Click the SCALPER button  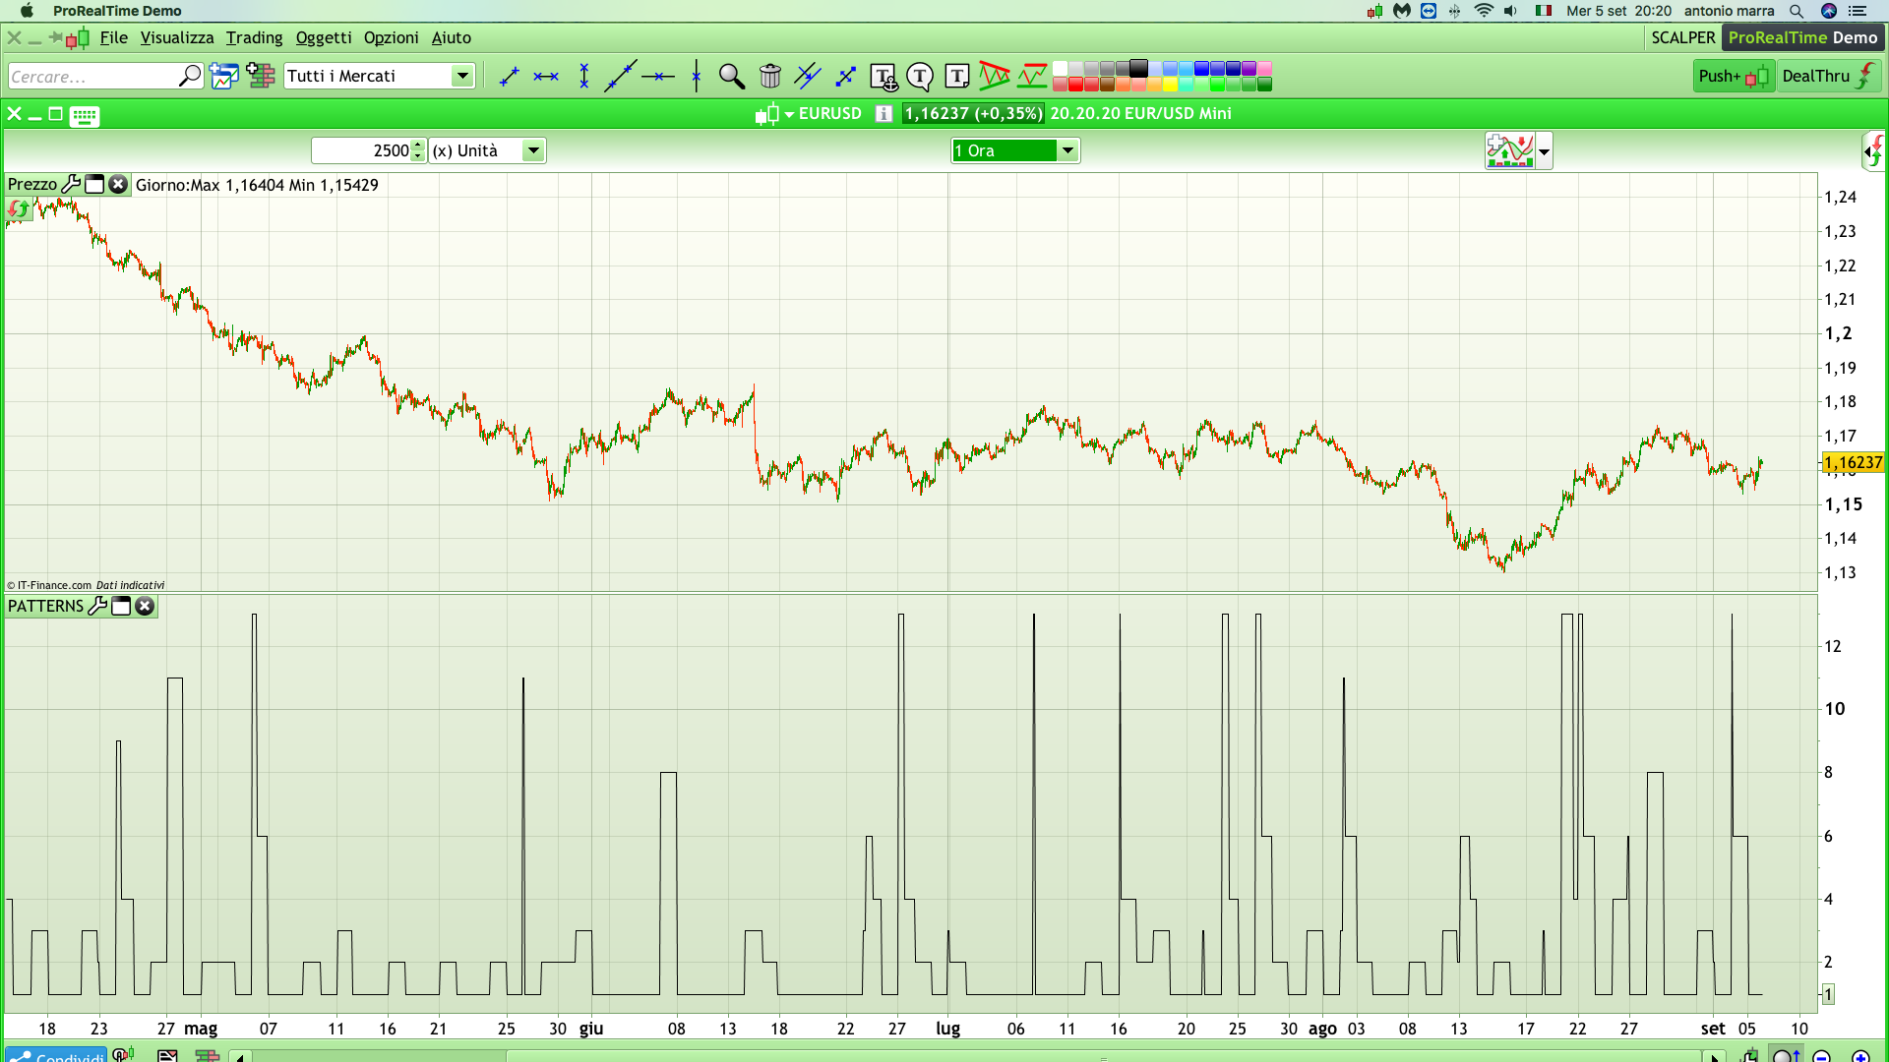point(1682,37)
